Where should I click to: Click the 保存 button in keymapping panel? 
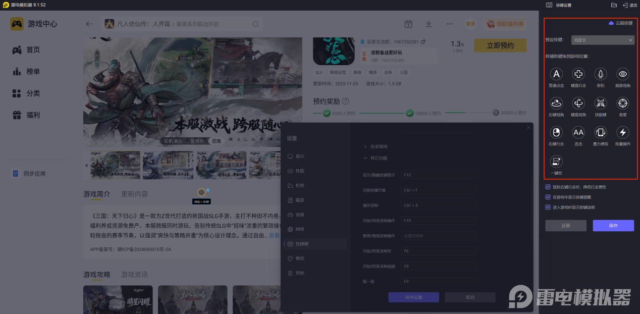(x=613, y=226)
